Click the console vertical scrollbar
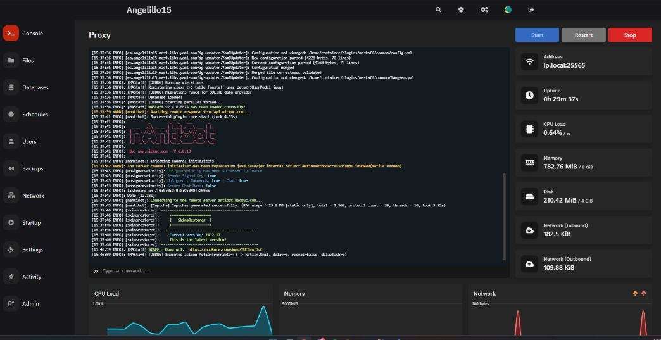Viewport: 661px width, 340px height. pos(505,215)
